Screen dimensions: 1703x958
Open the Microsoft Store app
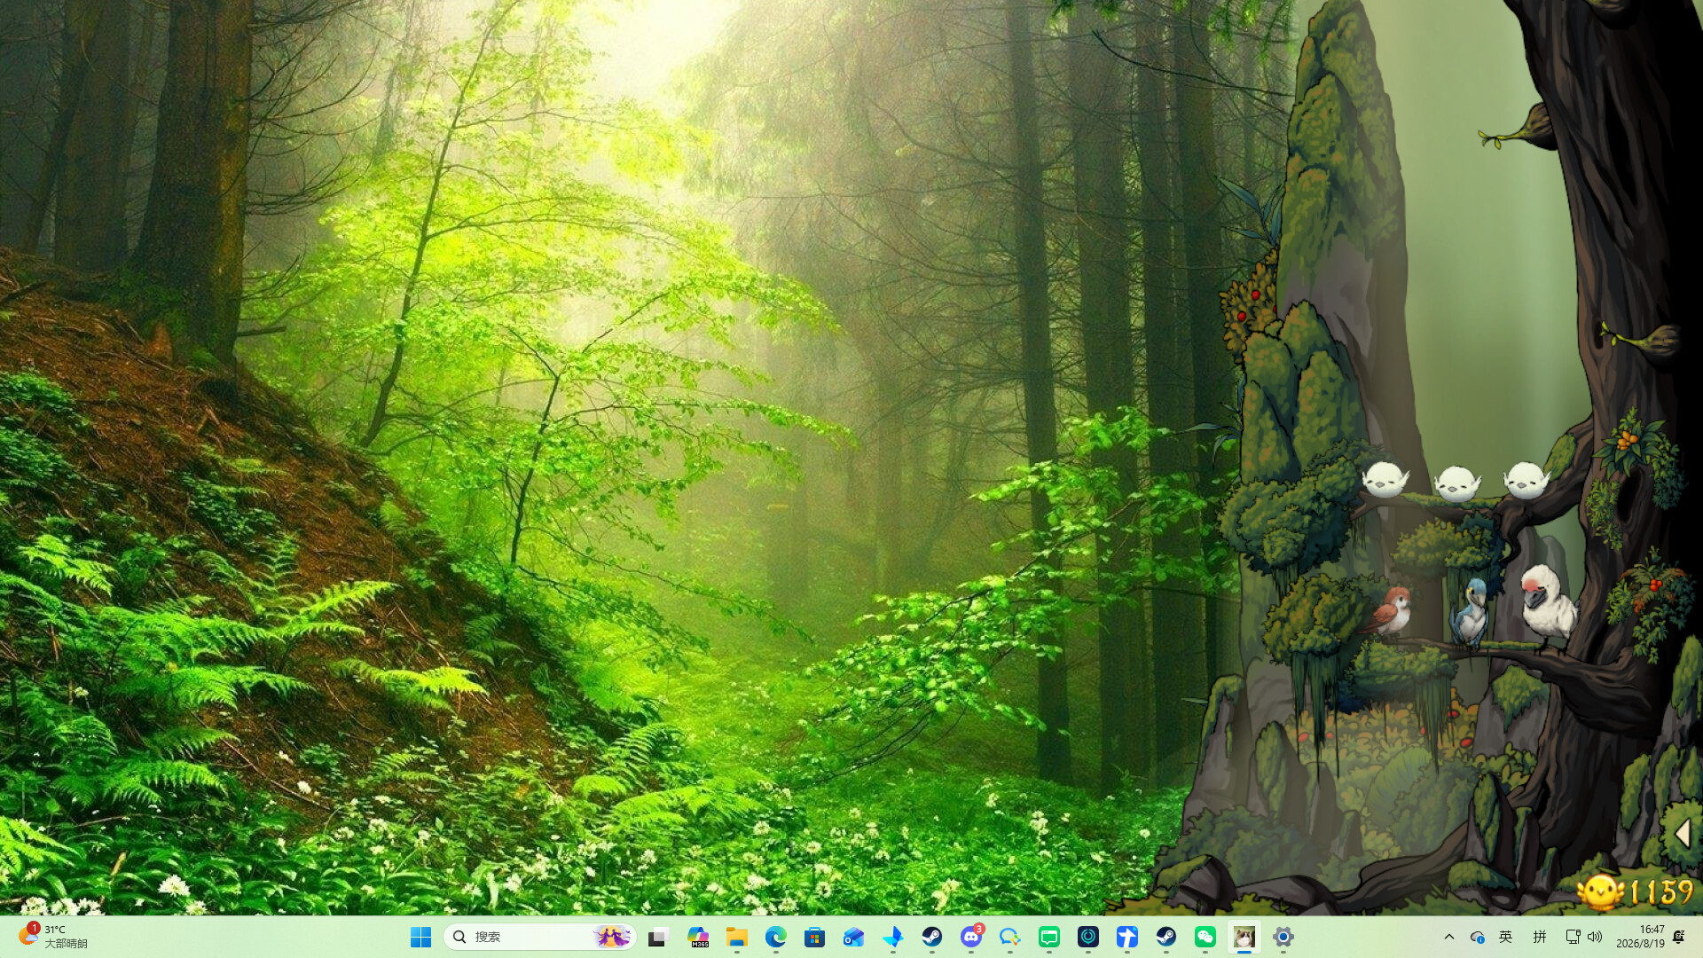(x=815, y=937)
